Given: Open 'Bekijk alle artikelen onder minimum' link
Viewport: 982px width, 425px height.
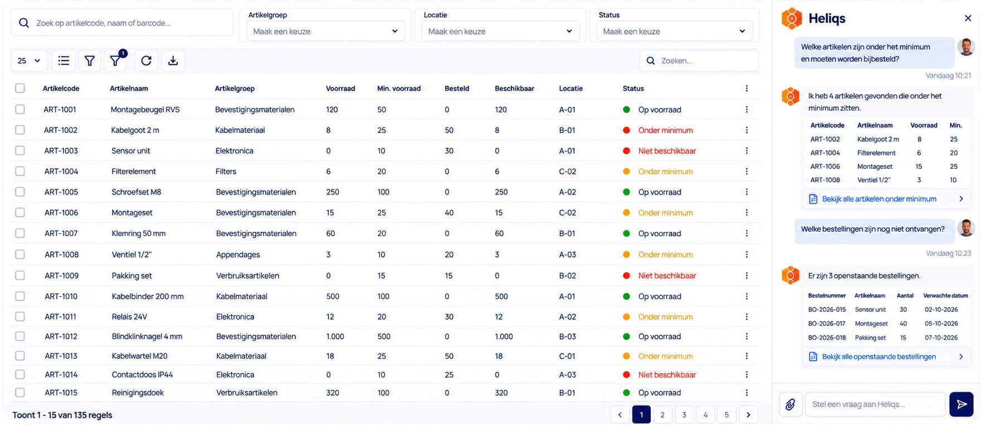Looking at the screenshot, I should coord(886,199).
